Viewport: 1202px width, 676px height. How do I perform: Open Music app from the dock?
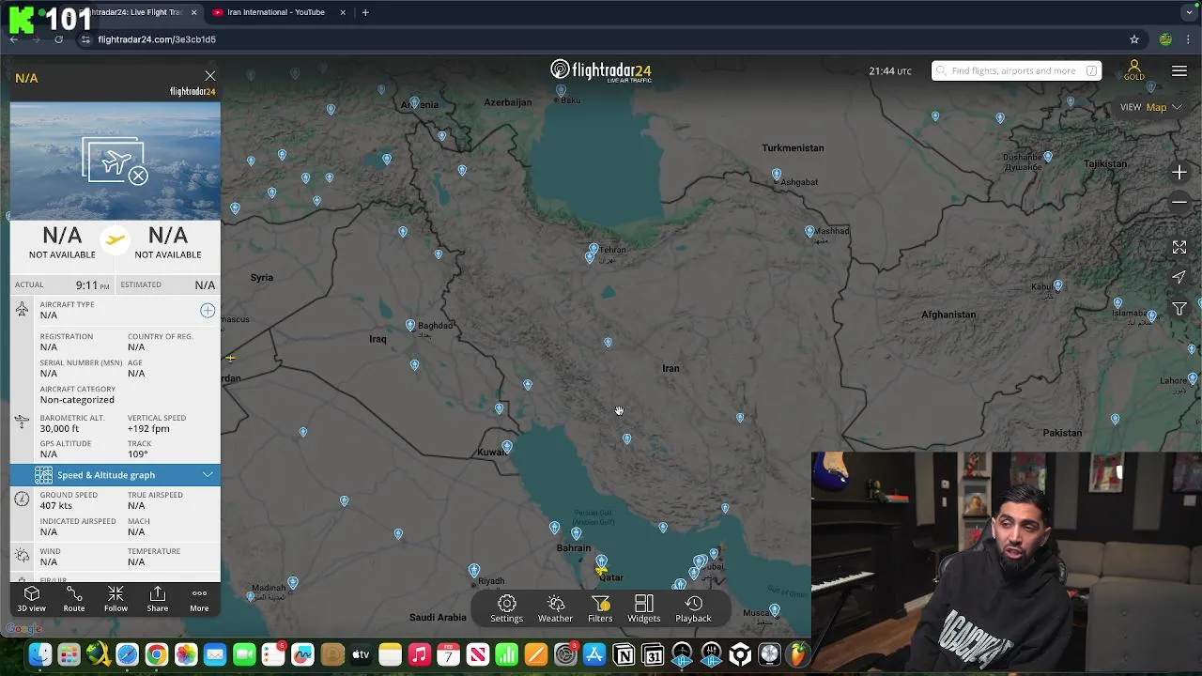click(419, 654)
